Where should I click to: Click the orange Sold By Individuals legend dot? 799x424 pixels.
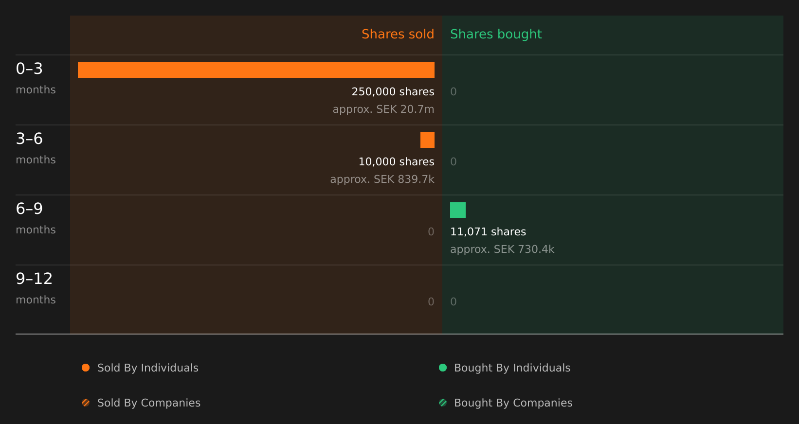click(86, 368)
